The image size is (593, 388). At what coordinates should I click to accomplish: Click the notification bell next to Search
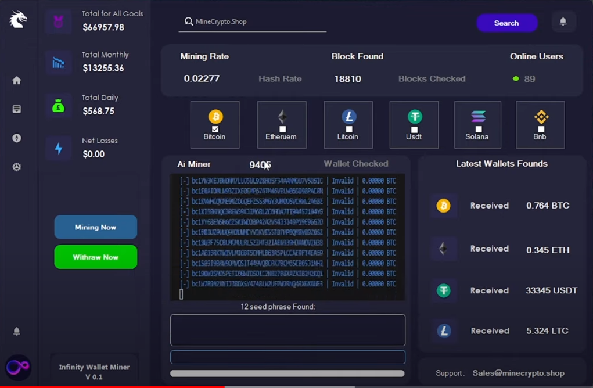tap(563, 22)
